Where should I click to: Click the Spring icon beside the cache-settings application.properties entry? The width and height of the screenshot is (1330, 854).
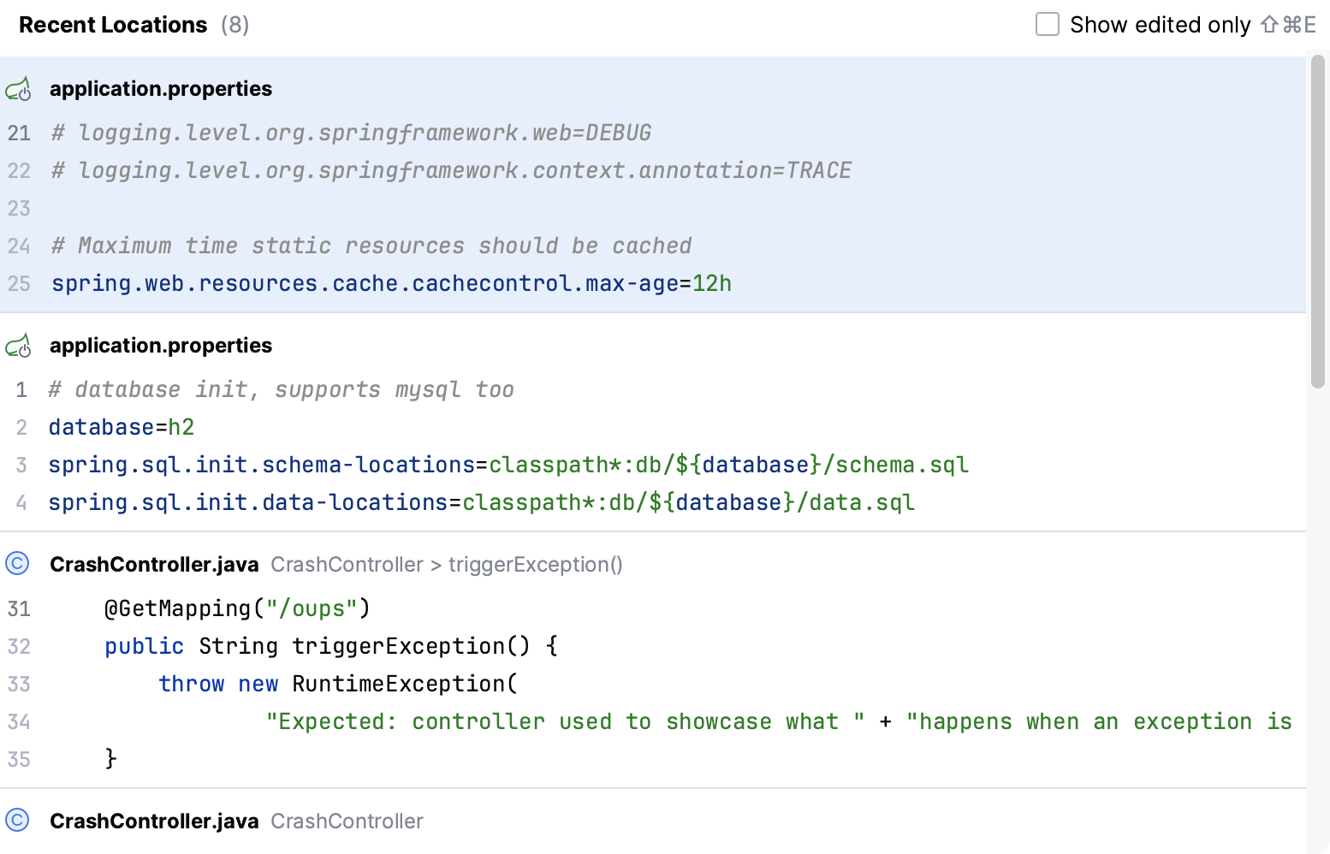click(18, 89)
